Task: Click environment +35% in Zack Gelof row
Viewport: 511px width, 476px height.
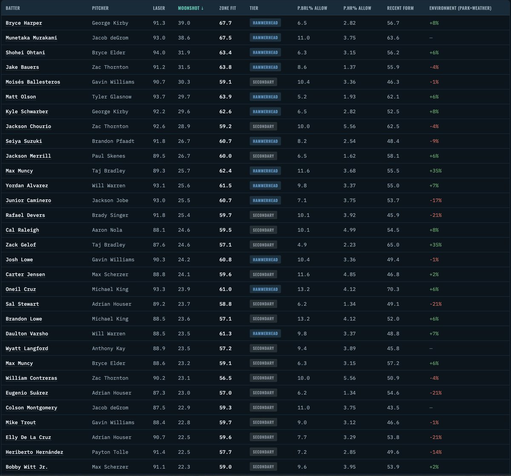Action: pos(435,245)
